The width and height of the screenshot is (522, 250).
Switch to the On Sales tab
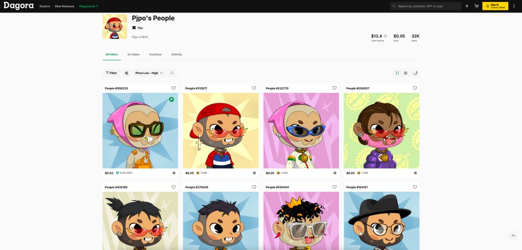133,54
